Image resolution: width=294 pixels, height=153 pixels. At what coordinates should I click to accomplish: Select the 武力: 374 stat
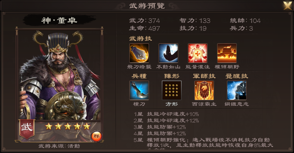tap(145, 20)
